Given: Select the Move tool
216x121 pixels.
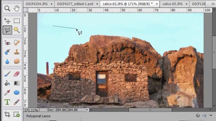Looking at the screenshot, I should pyautogui.click(x=7, y=21).
